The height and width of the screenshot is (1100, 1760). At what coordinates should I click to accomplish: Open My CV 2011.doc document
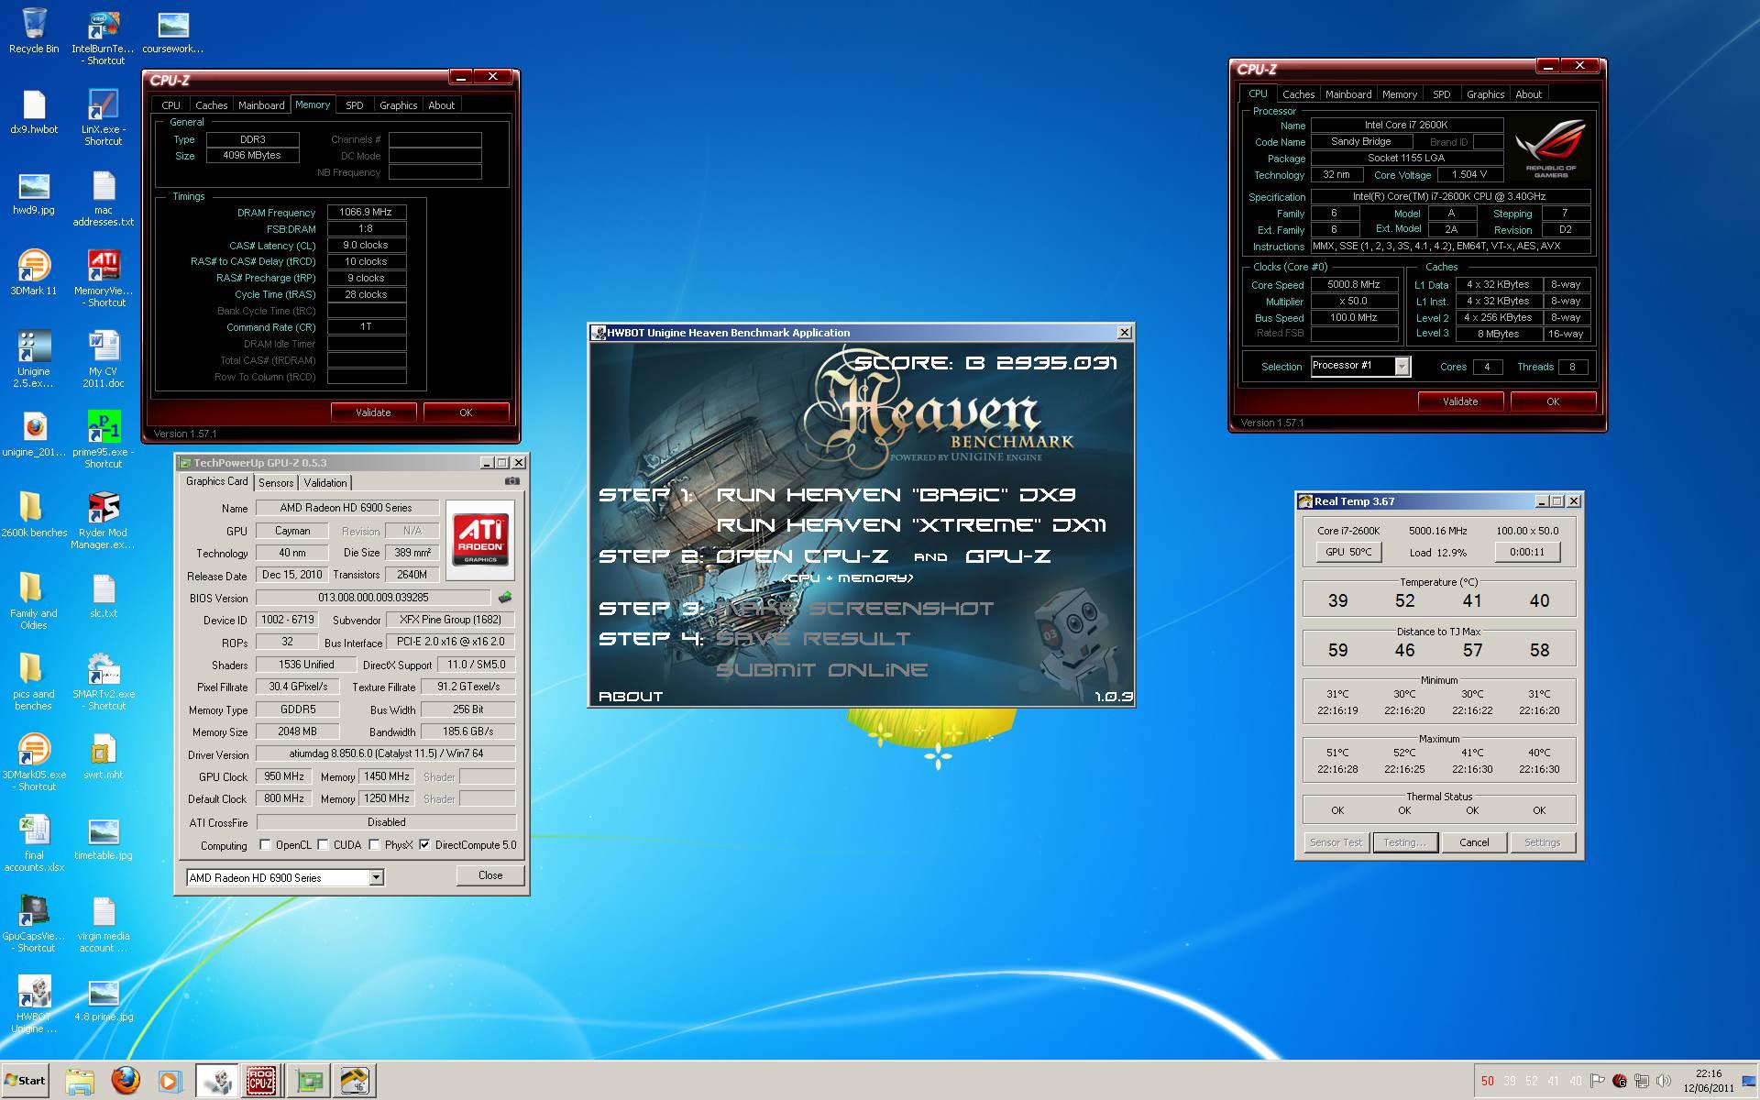pyautogui.click(x=104, y=359)
